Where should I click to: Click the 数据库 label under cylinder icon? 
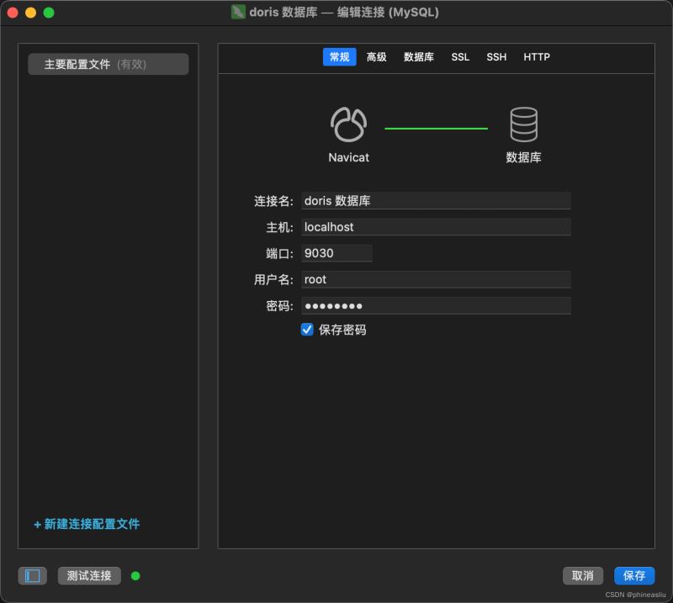point(523,157)
